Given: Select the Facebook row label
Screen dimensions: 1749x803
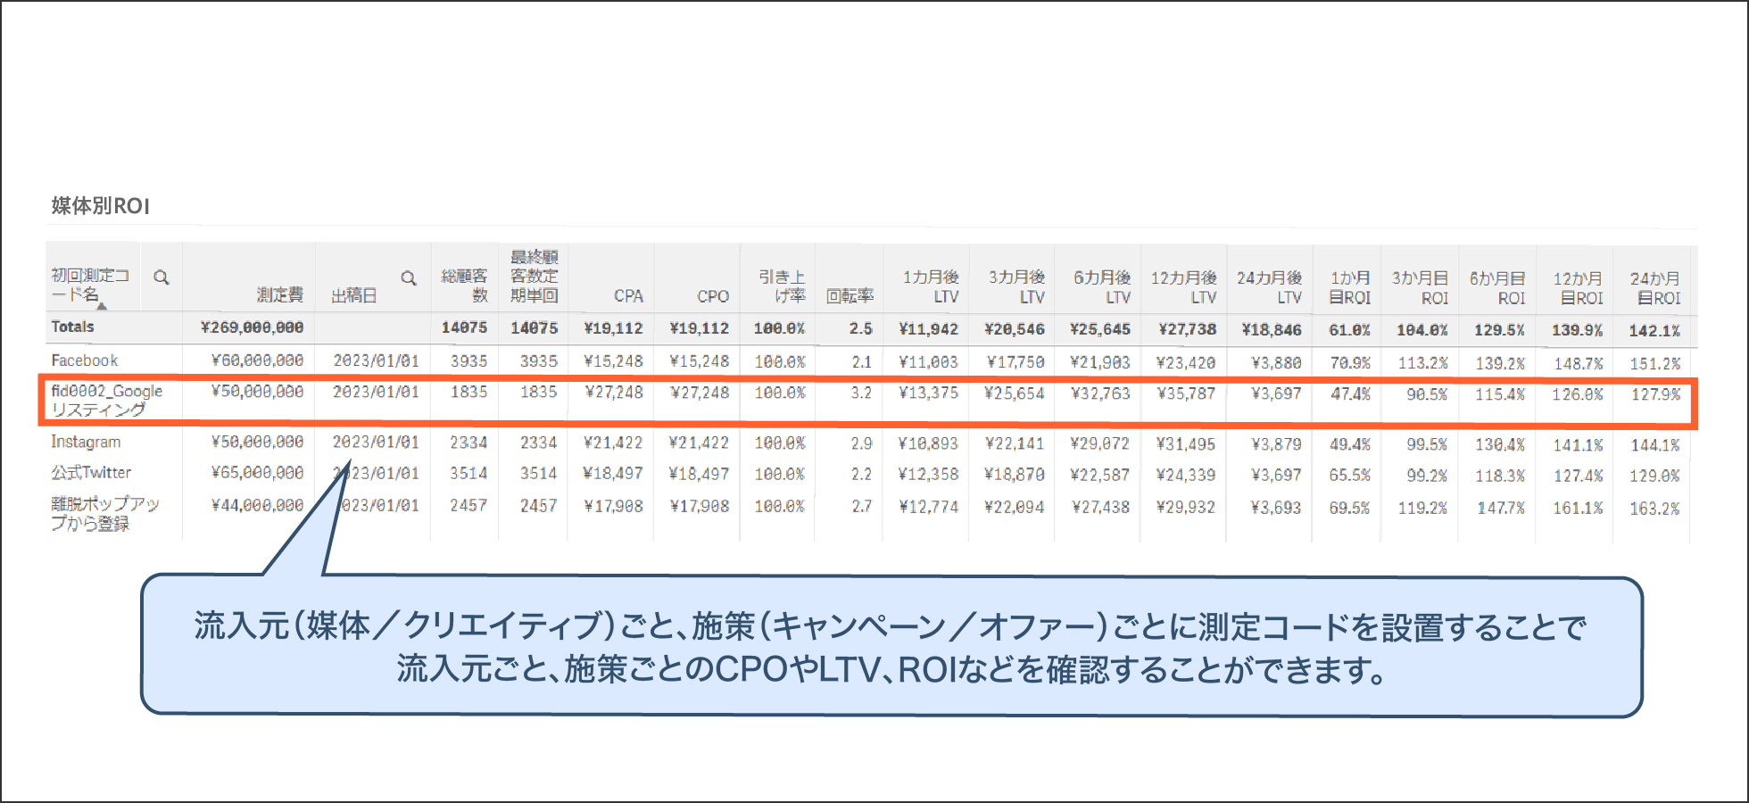Looking at the screenshot, I should click(x=85, y=360).
